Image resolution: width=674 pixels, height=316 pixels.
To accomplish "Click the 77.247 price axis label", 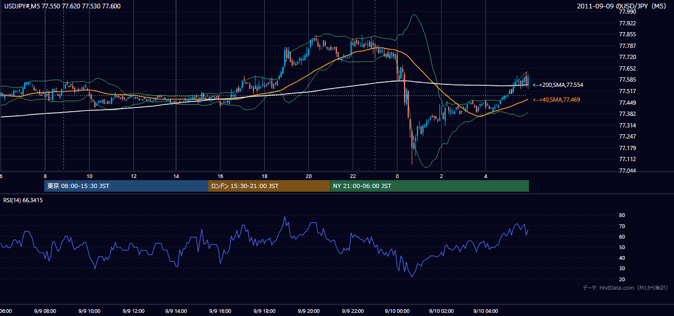I will coord(628,136).
